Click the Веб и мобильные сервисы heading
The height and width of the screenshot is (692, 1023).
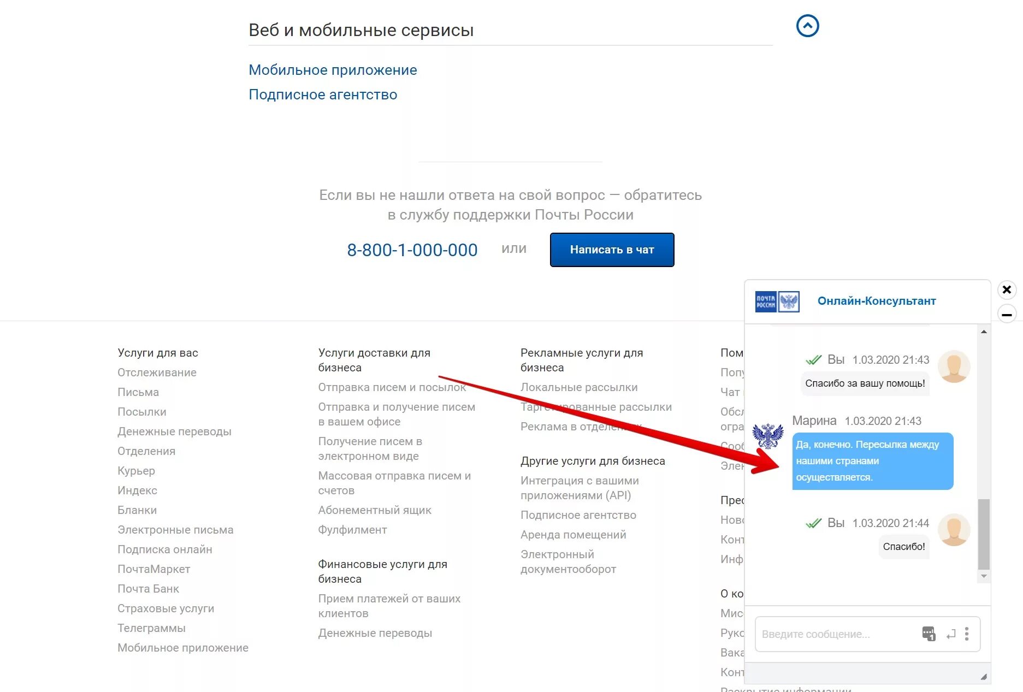point(361,30)
